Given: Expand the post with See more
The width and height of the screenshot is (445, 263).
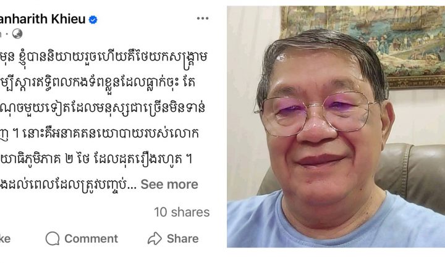Looking at the screenshot, I should tap(169, 185).
